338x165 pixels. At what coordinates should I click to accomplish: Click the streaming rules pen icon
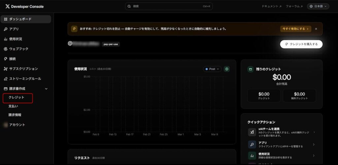6,79
